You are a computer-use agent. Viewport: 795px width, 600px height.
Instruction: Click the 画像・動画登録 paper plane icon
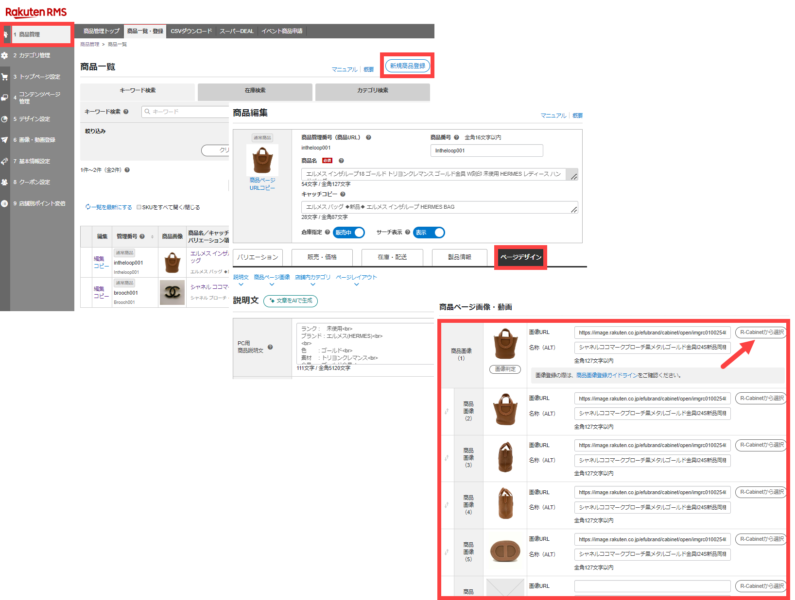(x=4, y=140)
